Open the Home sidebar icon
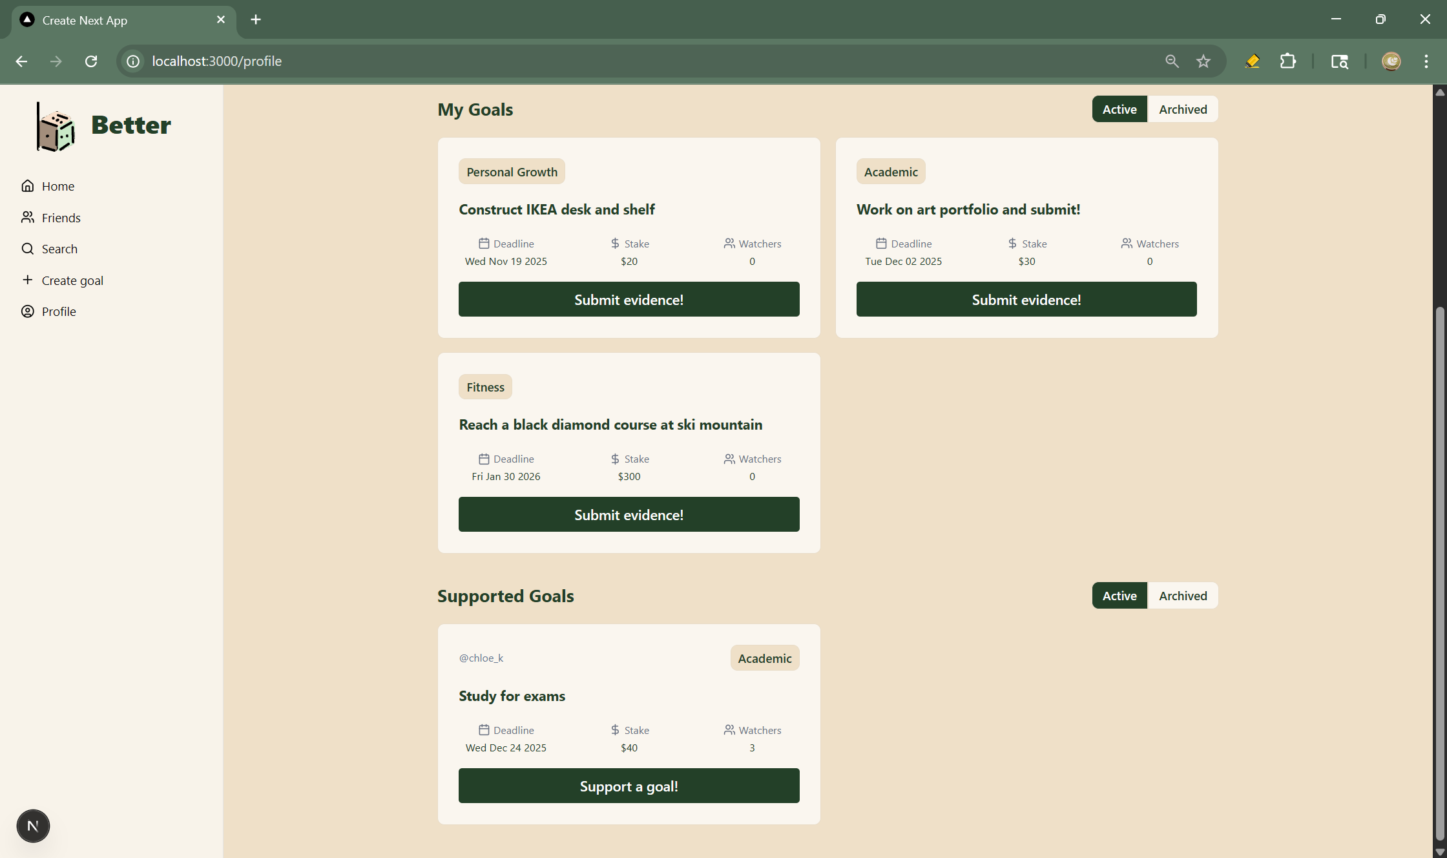Screen dimensions: 1447x858 pyautogui.click(x=27, y=186)
